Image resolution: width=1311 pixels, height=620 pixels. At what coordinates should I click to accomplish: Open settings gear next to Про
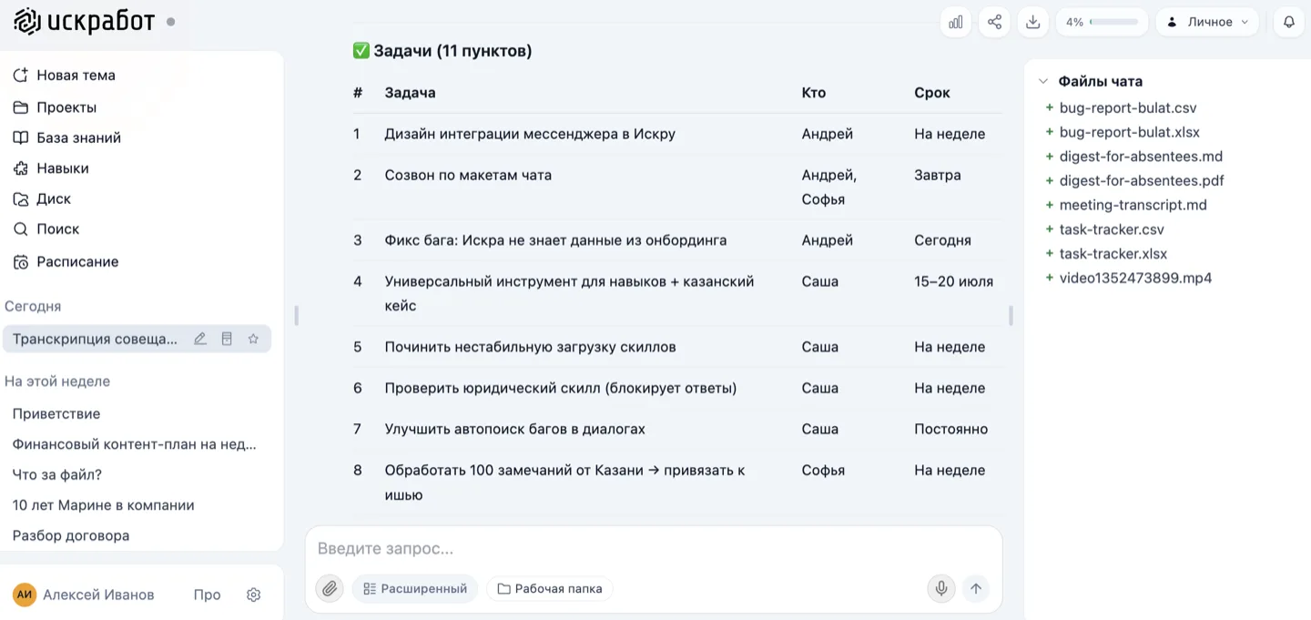pos(254,595)
